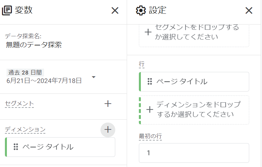Click the 最初の行 input field
This screenshot has width=262, height=167.
coord(194,153)
